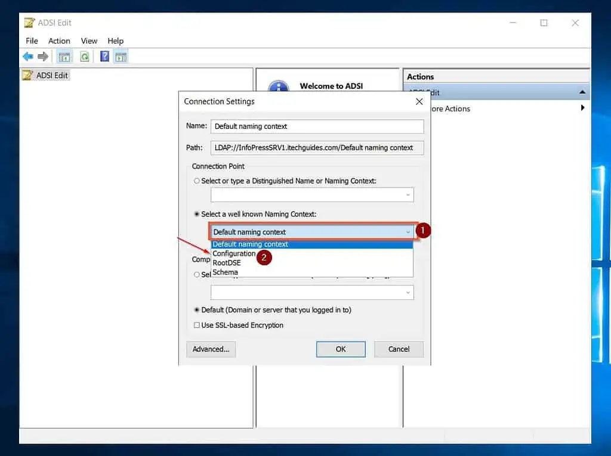This screenshot has width=611, height=456.
Task: Open the computer domain or server dropdown
Action: (x=408, y=293)
